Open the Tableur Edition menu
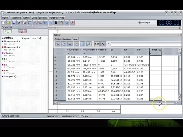The image size is (183, 137). coord(58,39)
